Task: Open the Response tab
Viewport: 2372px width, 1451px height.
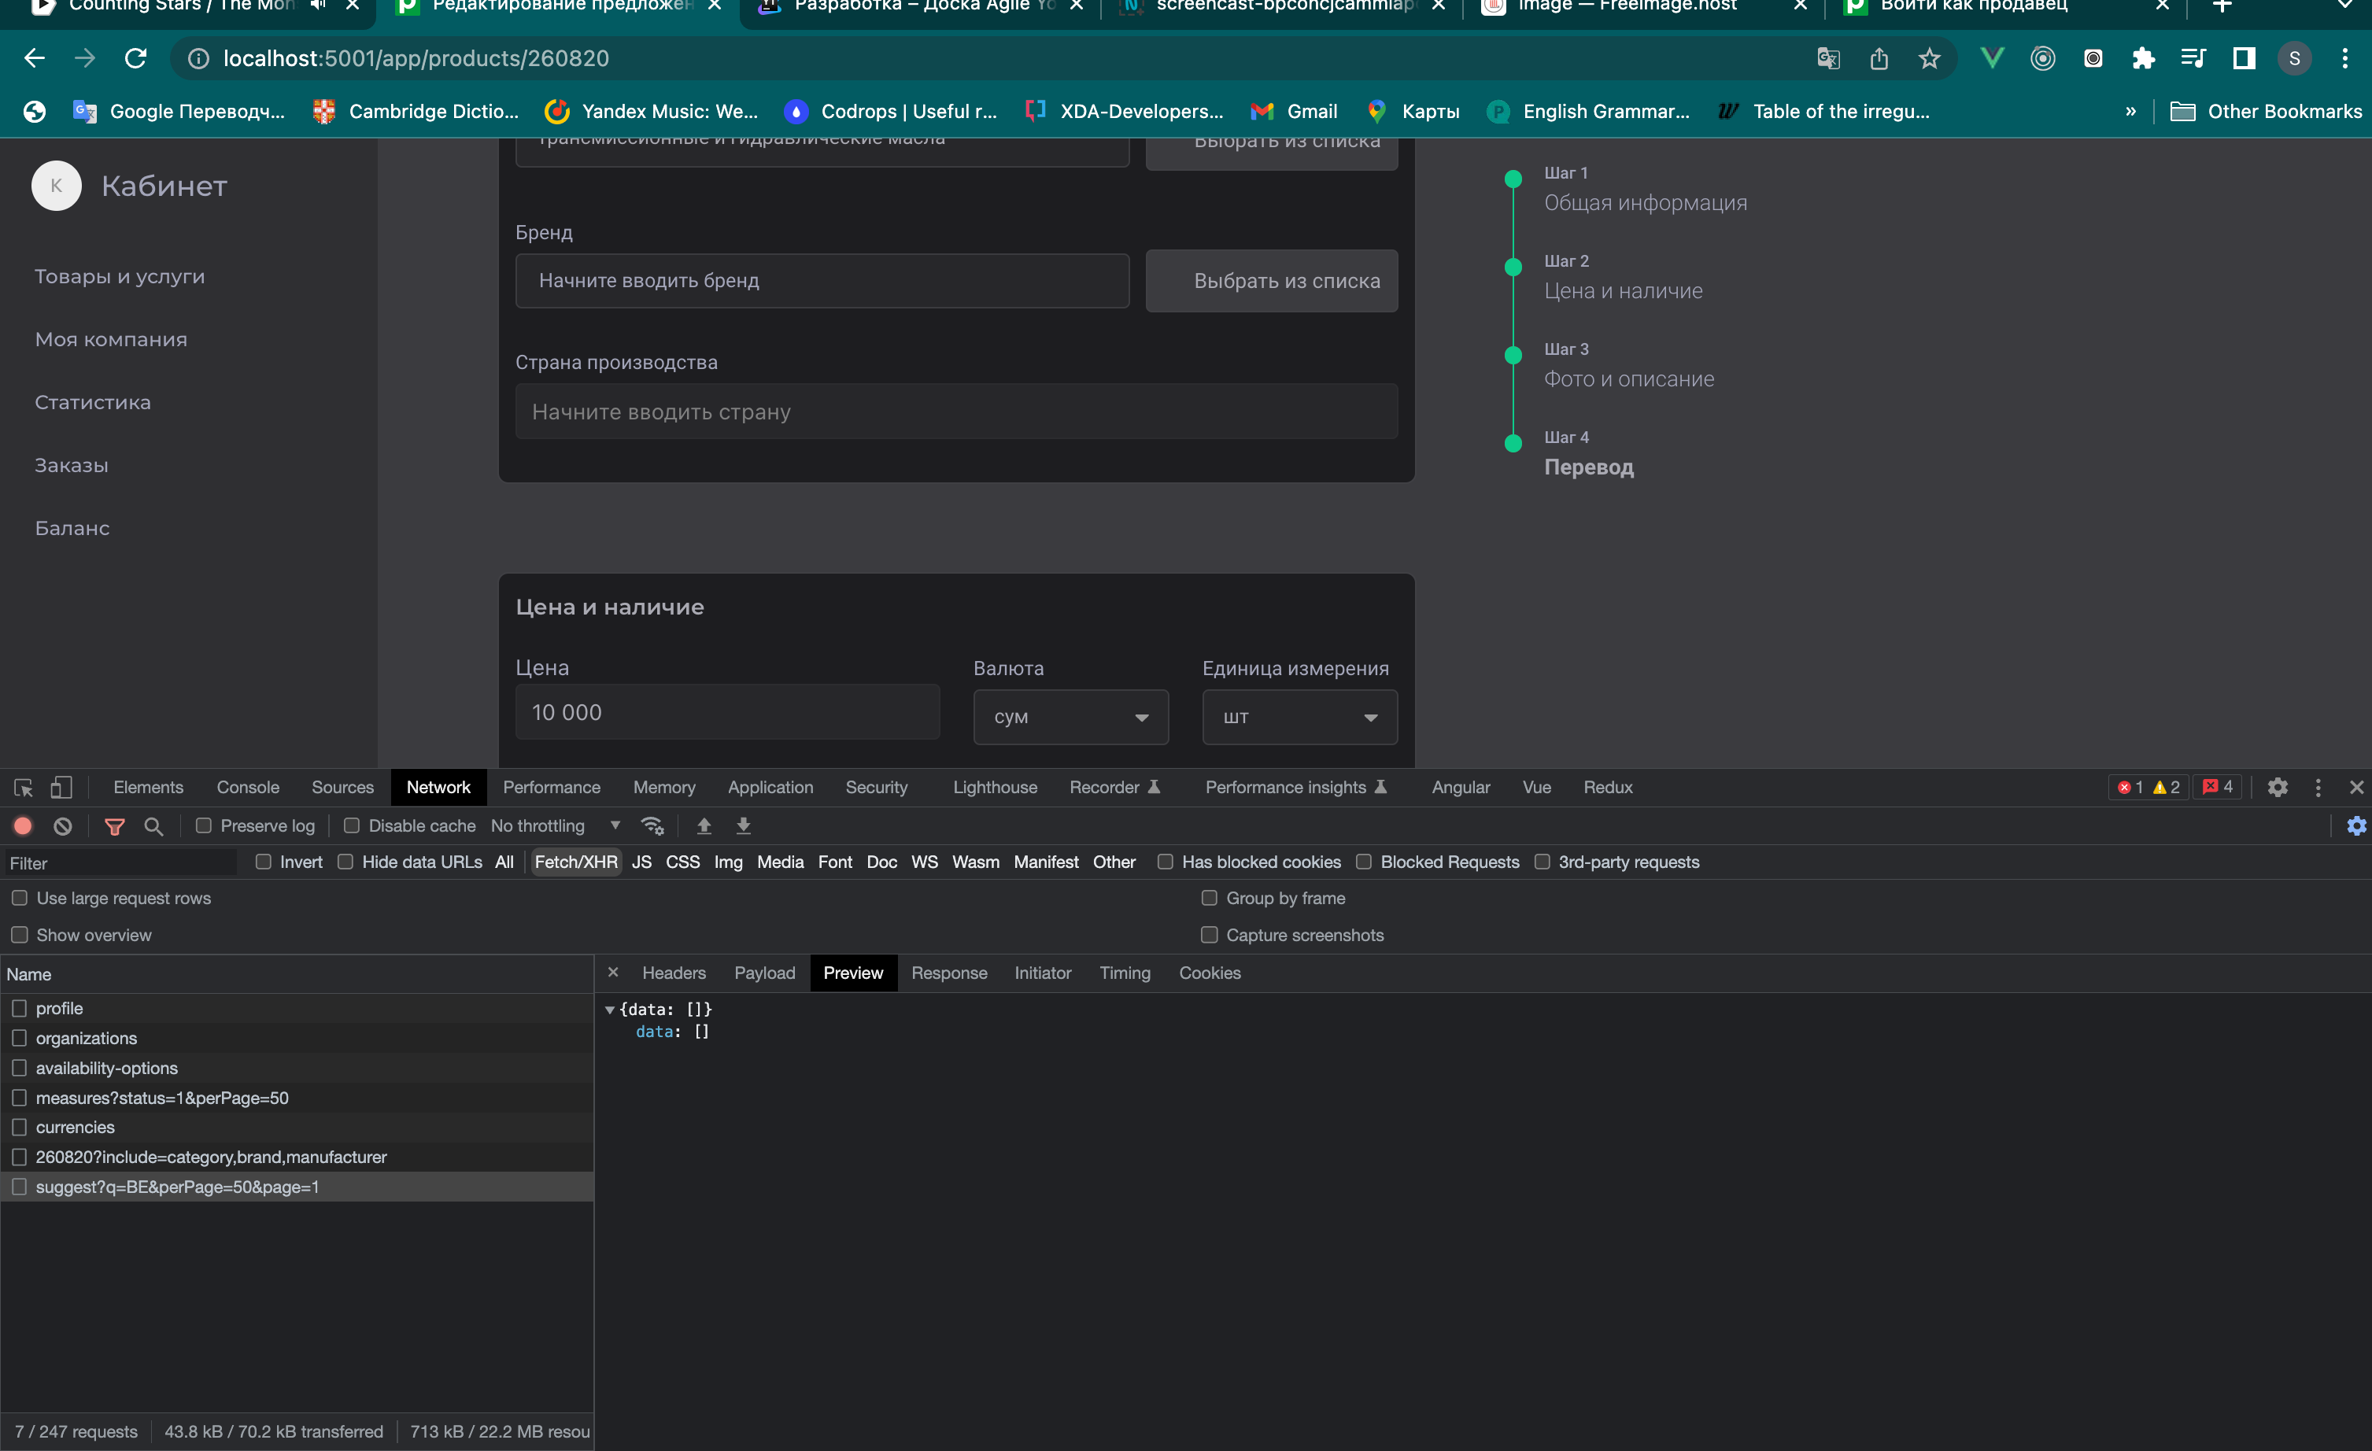Action: point(948,973)
